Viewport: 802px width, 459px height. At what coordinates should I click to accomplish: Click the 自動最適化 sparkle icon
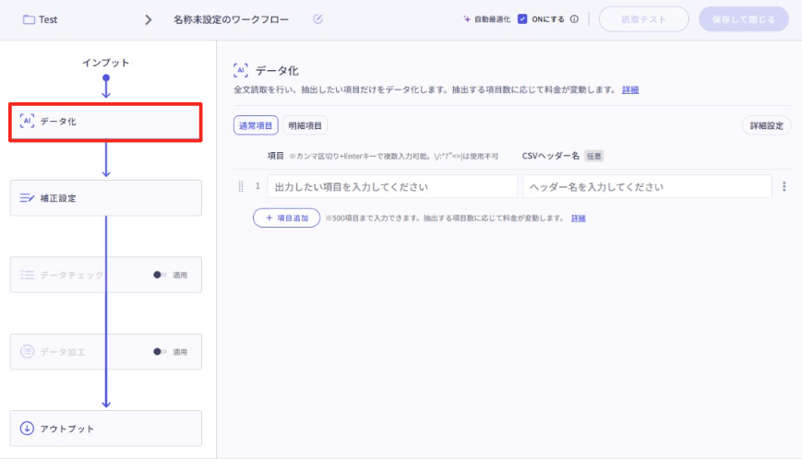467,19
